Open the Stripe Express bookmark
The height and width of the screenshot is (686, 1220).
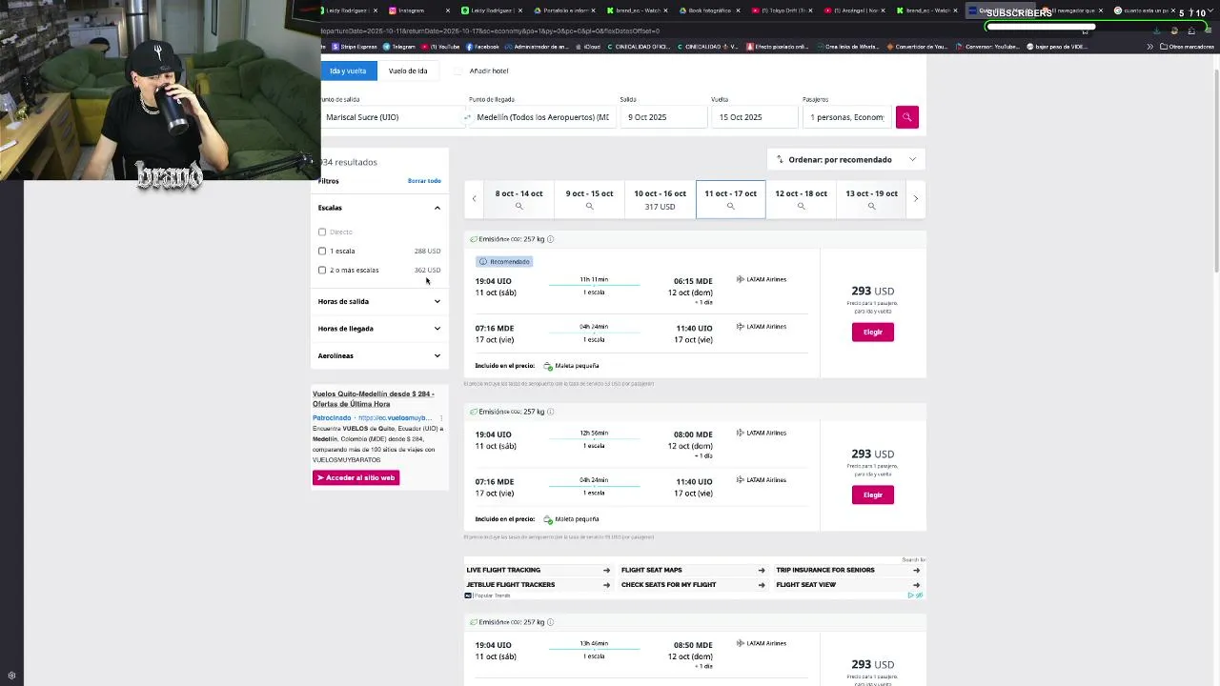pos(355,47)
